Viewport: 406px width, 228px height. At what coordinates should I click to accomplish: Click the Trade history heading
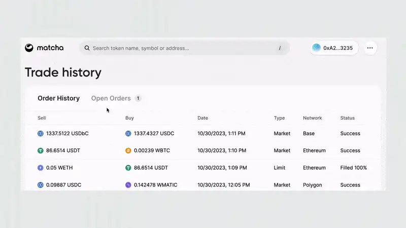pos(63,72)
